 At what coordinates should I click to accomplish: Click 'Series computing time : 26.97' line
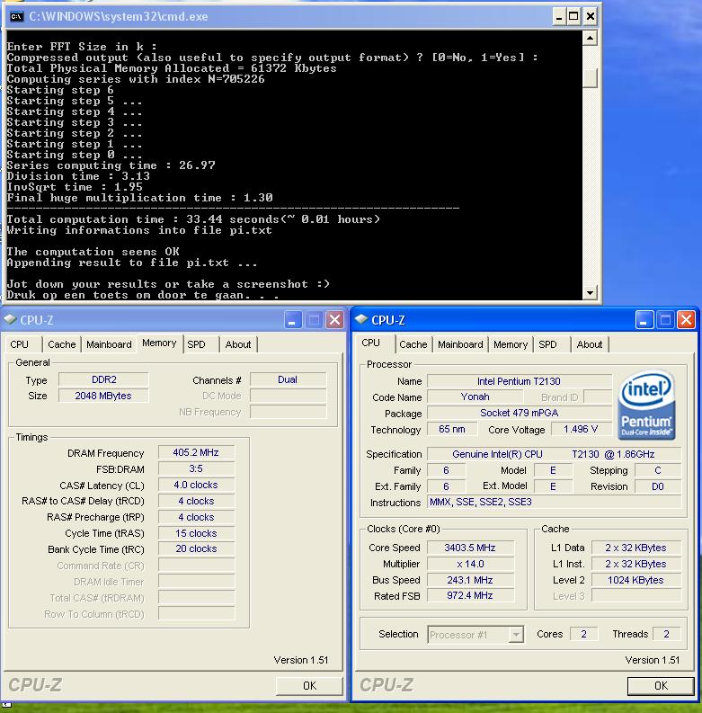pyautogui.click(x=111, y=165)
